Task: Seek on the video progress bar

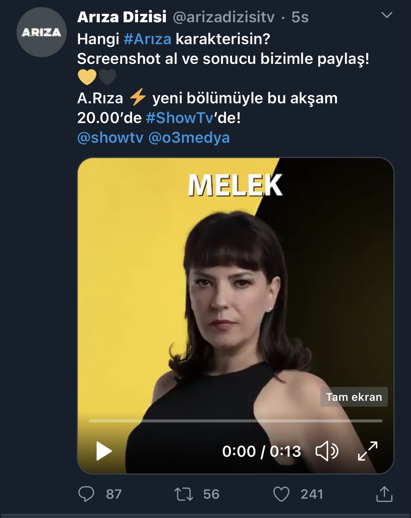Action: [236, 421]
